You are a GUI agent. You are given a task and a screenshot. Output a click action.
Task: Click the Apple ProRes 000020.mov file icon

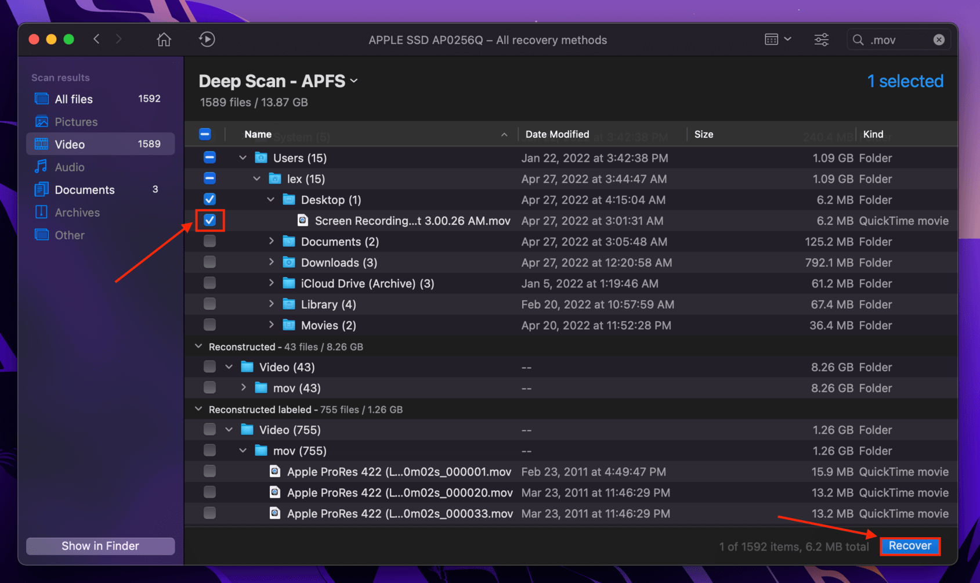(x=275, y=492)
